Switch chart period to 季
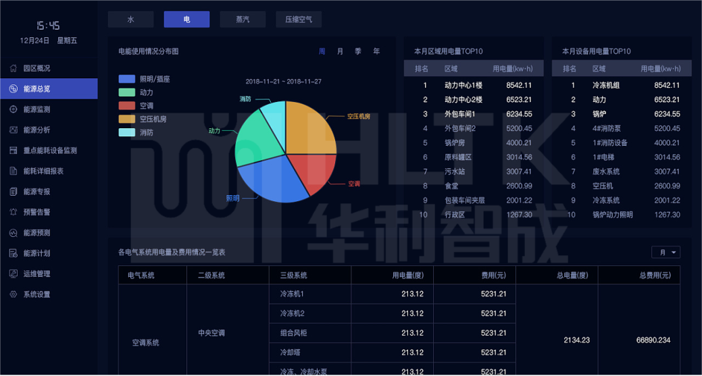The width and height of the screenshot is (702, 376). pos(358,51)
